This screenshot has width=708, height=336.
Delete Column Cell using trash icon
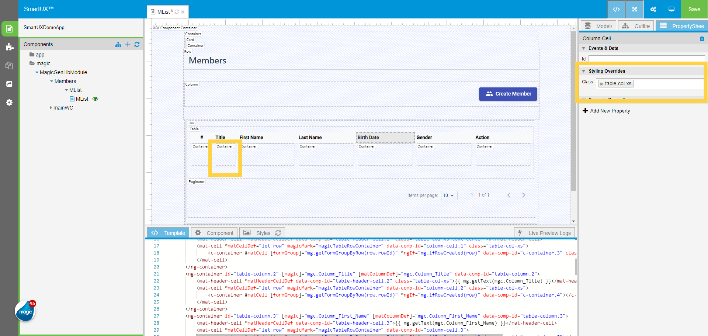coord(702,38)
